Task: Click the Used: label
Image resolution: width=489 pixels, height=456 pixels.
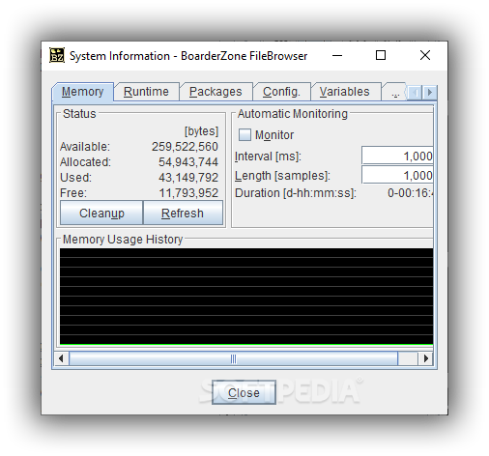Action: click(75, 178)
